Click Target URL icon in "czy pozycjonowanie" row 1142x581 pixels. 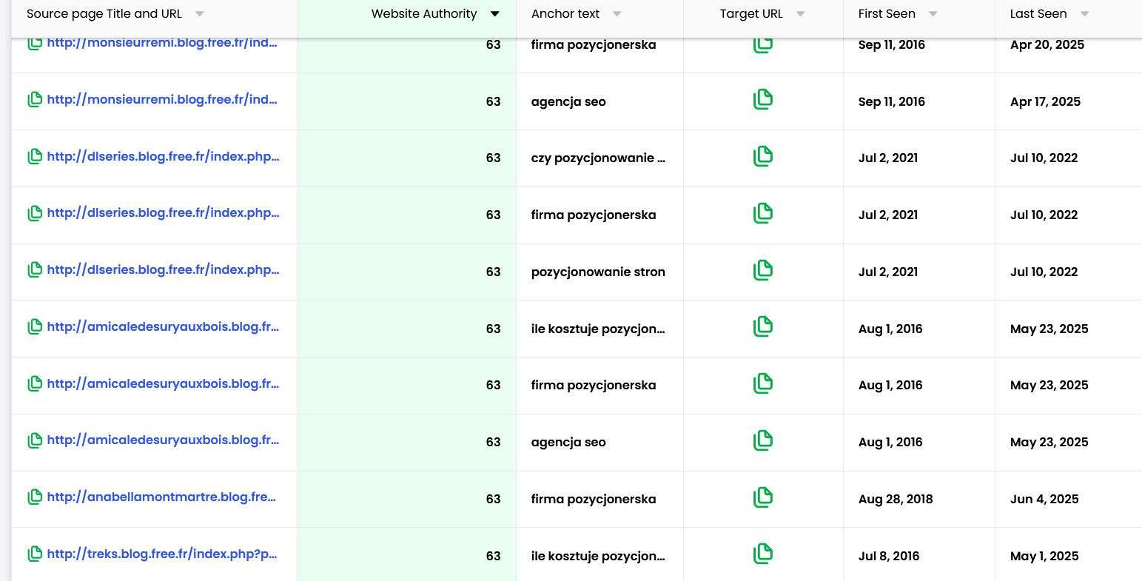pos(762,157)
